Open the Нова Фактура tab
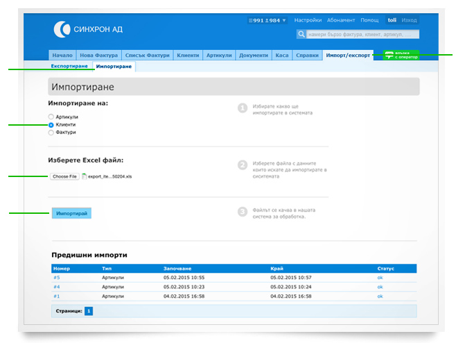Viewport: 456px width, 343px height. click(x=100, y=55)
